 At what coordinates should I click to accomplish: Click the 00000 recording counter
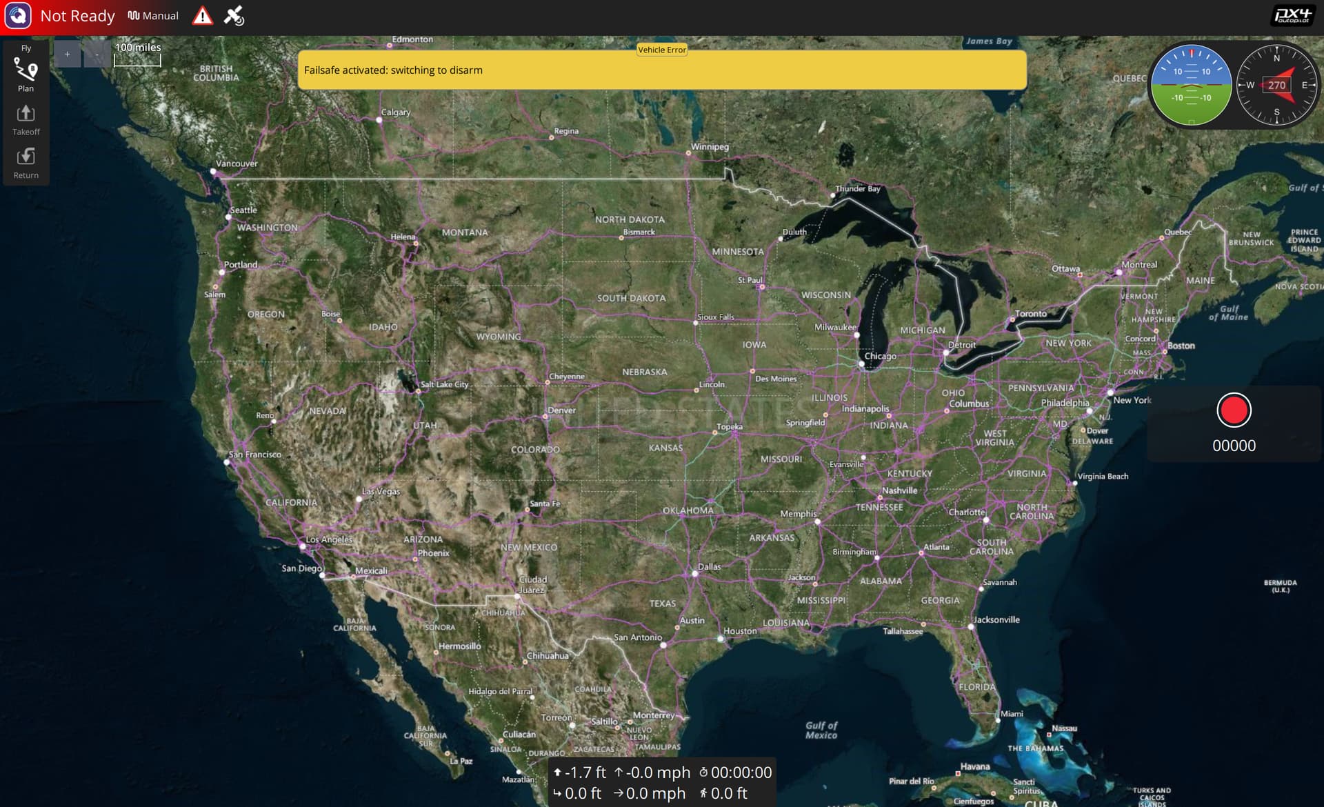[x=1234, y=446]
